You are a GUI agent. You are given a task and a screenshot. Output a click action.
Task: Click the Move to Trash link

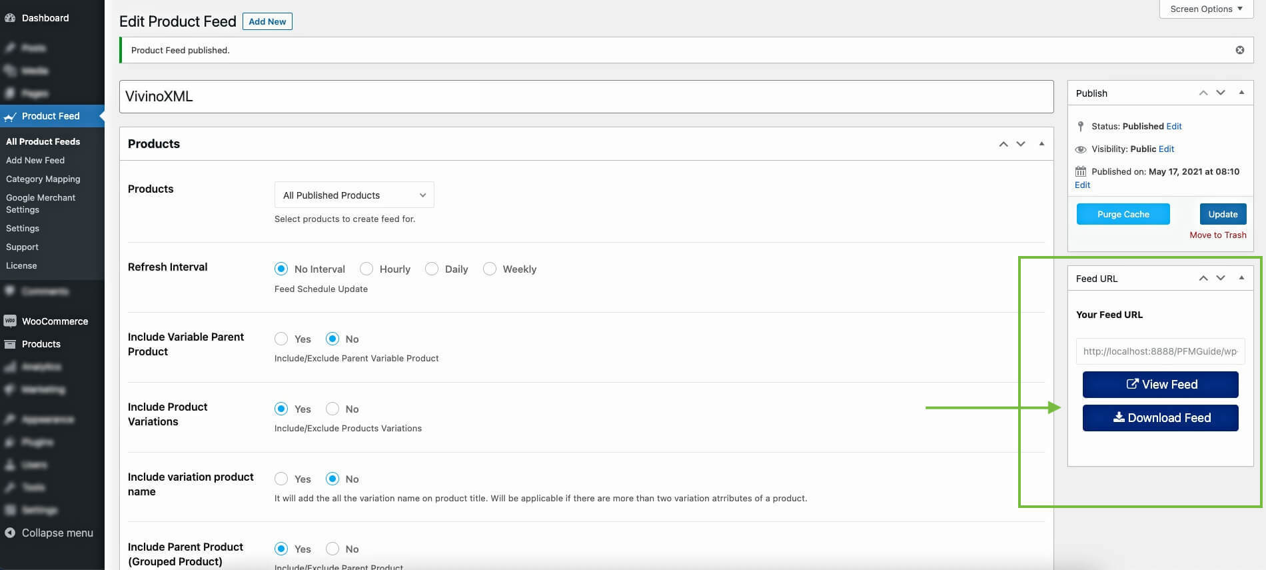point(1218,235)
